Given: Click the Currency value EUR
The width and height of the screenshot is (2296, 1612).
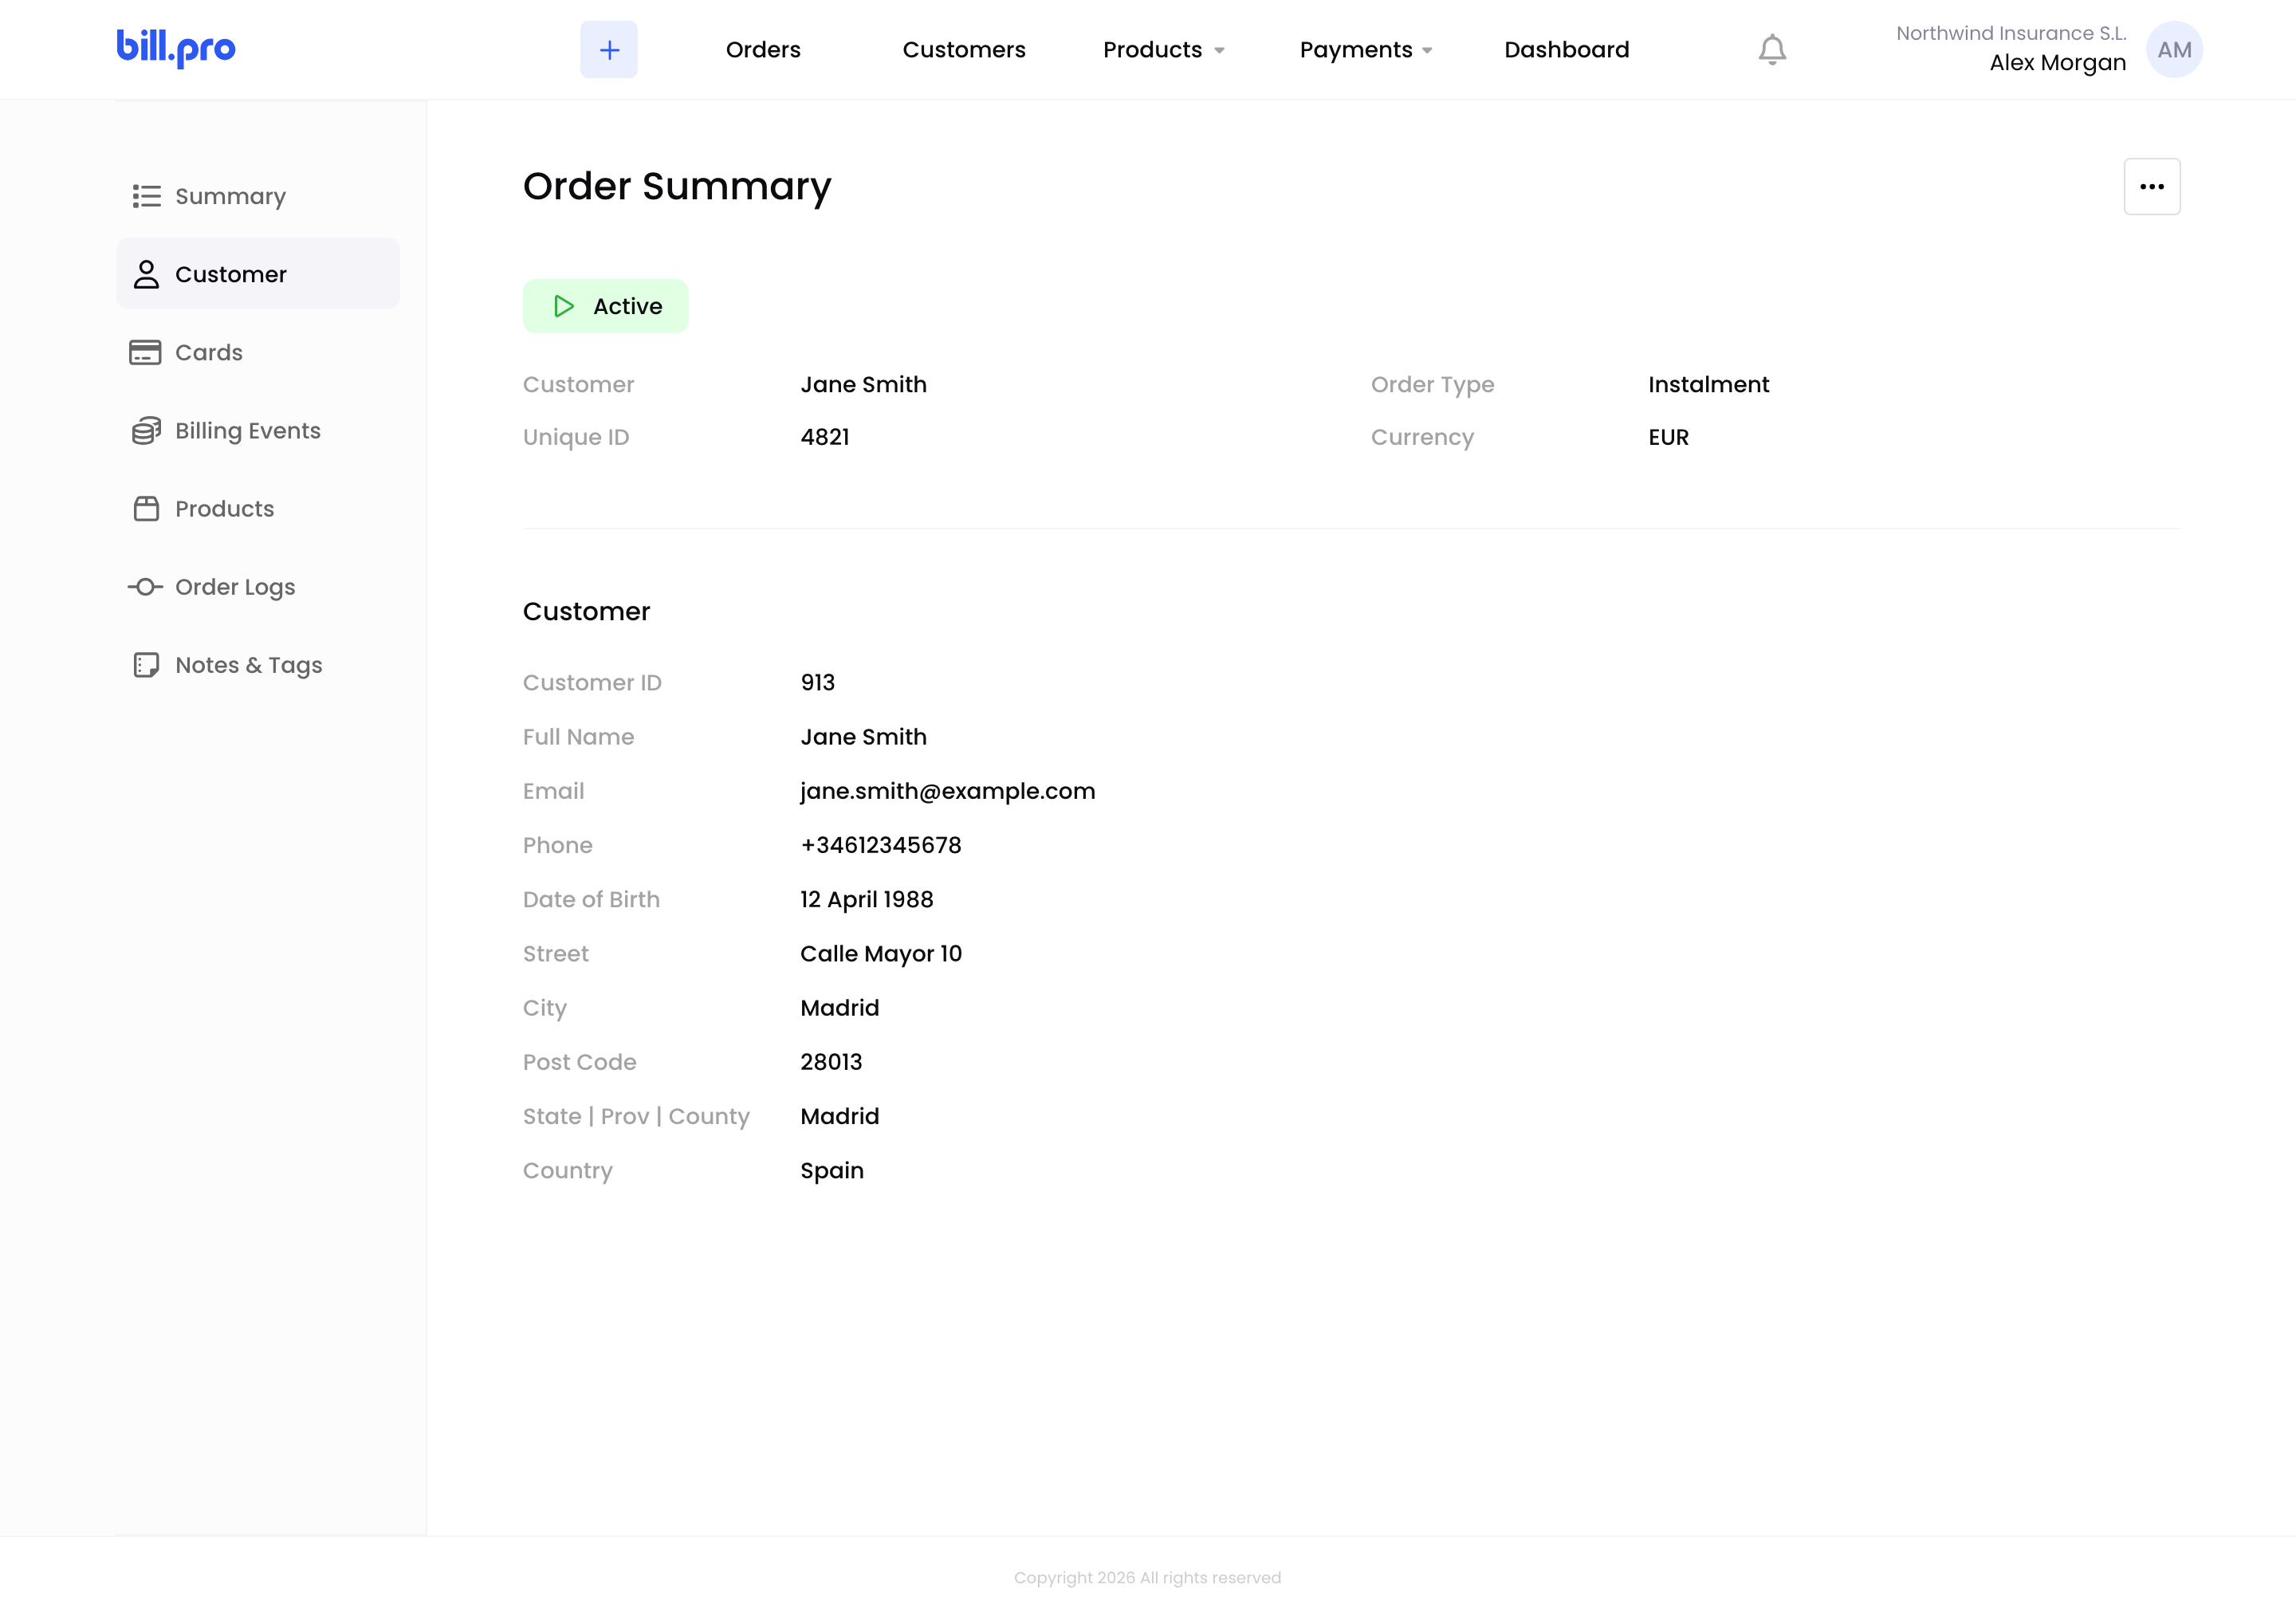Looking at the screenshot, I should [x=1668, y=437].
